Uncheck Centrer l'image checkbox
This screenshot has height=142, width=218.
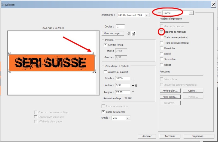tap(105, 45)
